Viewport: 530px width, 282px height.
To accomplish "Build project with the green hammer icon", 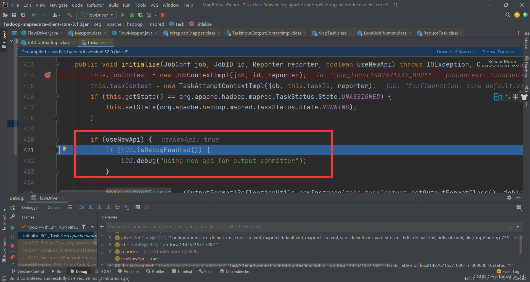I will 70,15.
